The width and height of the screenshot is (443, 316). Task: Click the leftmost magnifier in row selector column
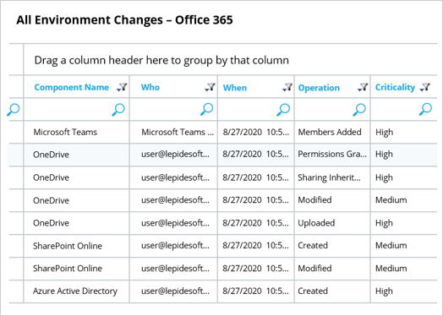pos(14,110)
